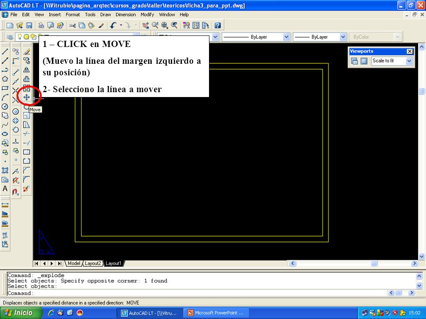This screenshot has width=426, height=319.
Task: Open the Undo list dropdown arrow
Action: 121,26
